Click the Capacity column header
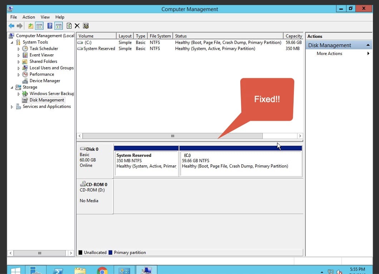The height and width of the screenshot is (274, 379). [294, 36]
